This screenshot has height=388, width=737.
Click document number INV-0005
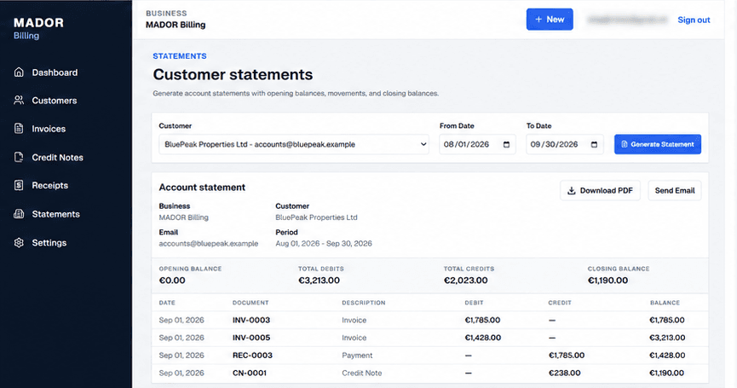coord(251,338)
